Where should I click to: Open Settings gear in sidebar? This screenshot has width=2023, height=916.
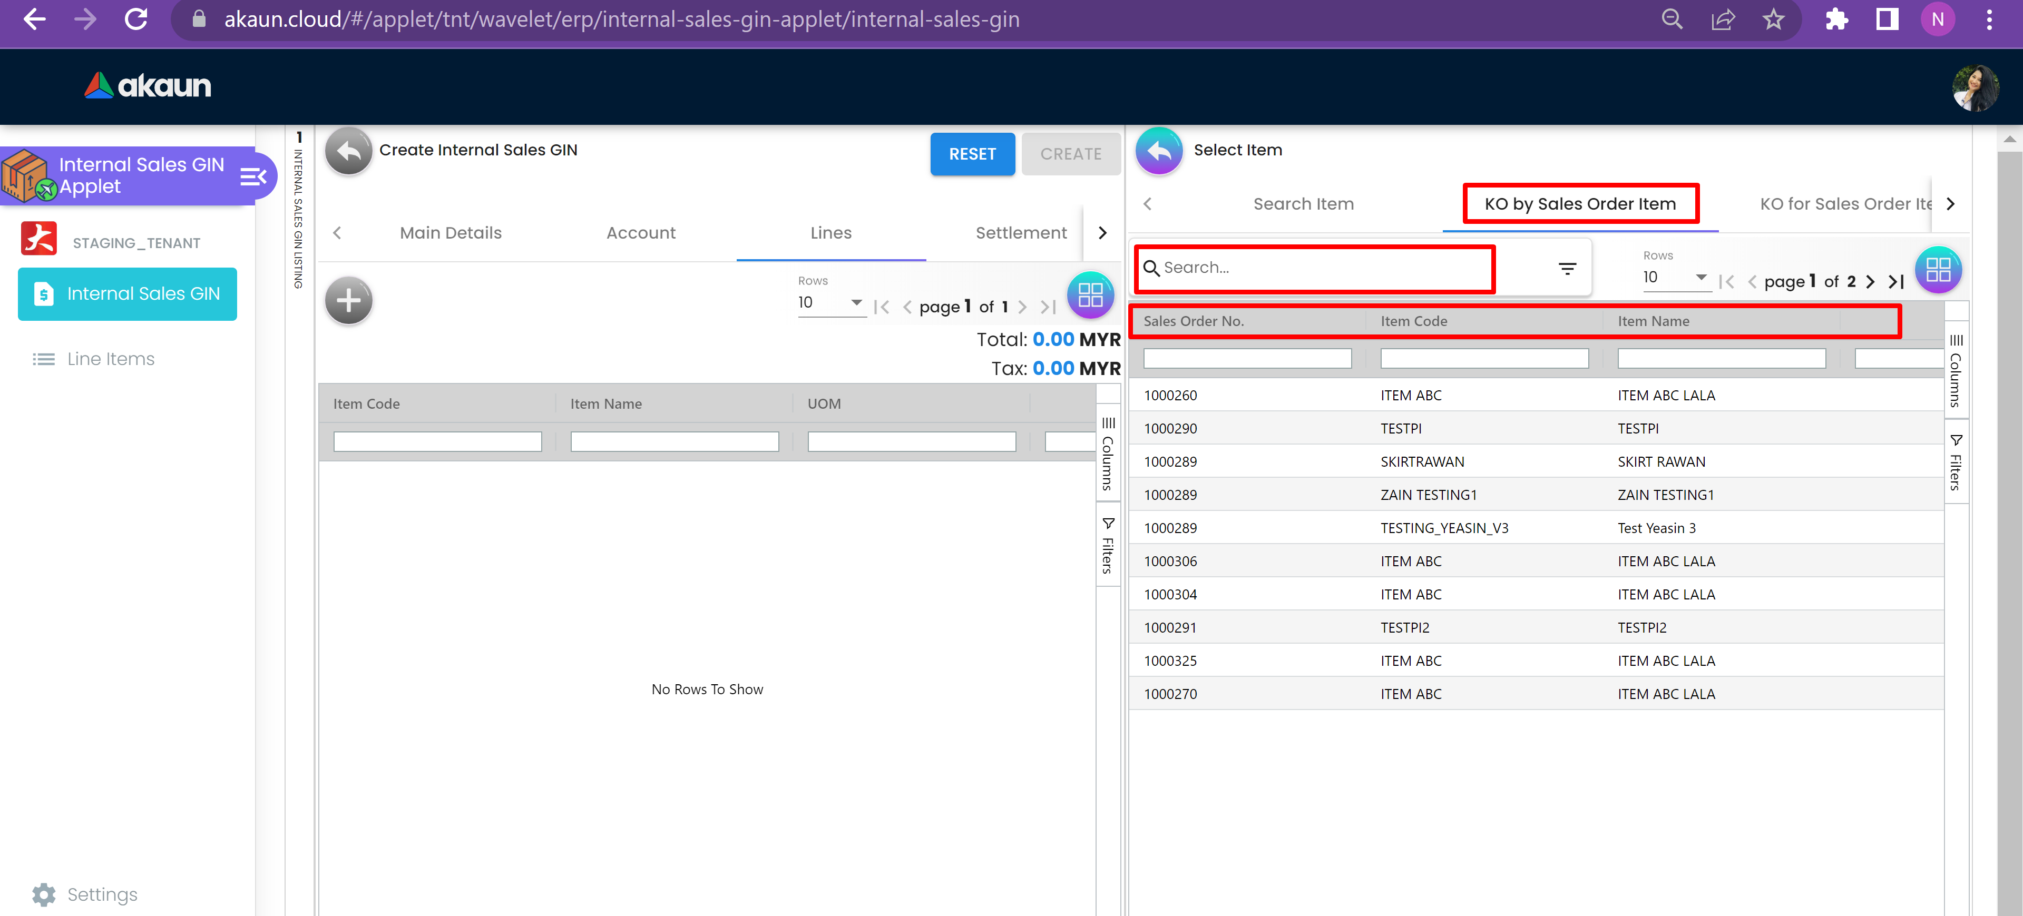[44, 894]
